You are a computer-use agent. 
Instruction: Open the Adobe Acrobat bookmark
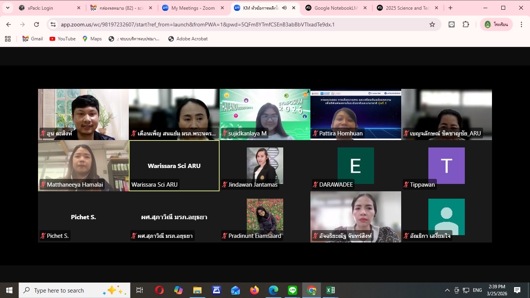coord(188,39)
